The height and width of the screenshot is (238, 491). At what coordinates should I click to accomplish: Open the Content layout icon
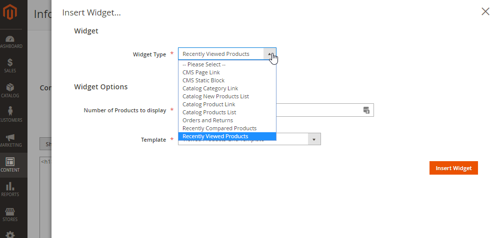click(10, 162)
